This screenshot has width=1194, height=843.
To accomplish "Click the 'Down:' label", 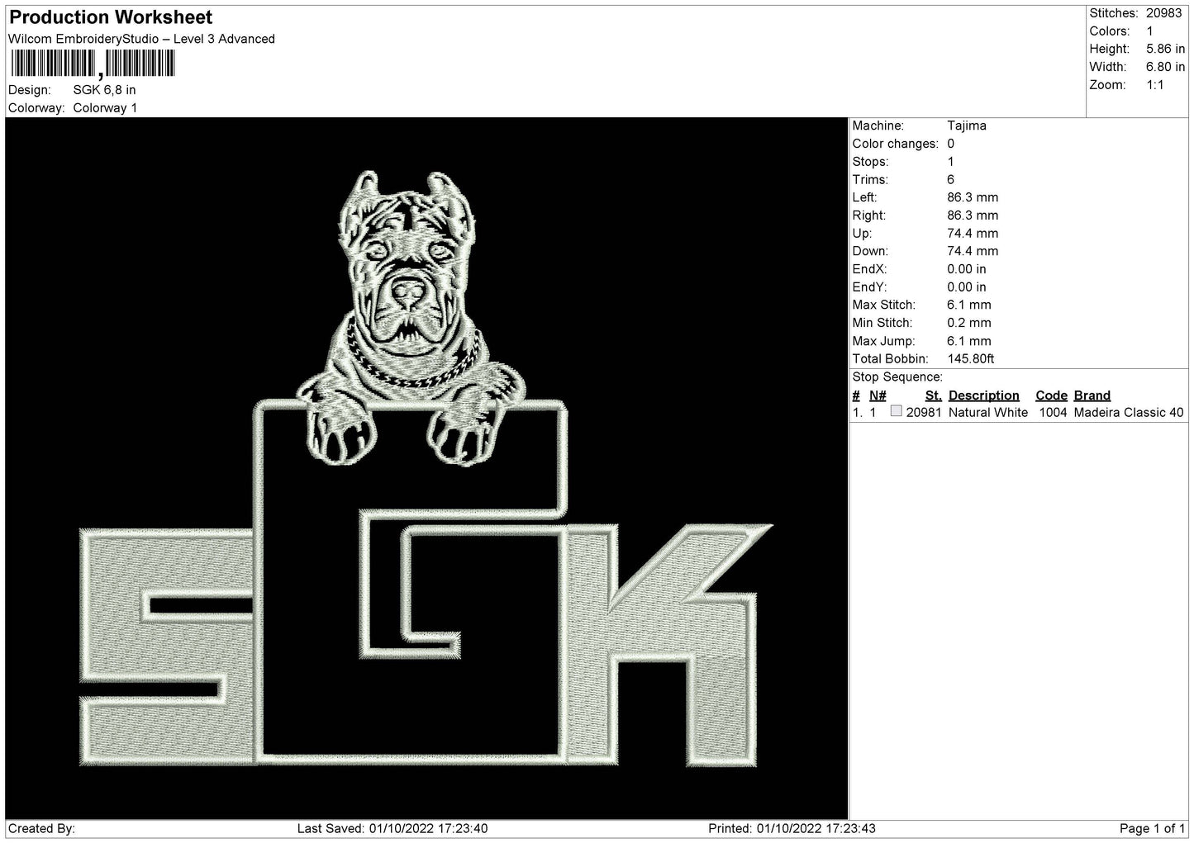I will (870, 251).
